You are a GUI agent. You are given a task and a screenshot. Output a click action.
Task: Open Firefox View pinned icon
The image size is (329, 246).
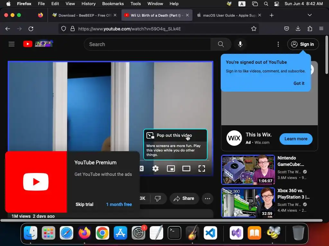40,15
